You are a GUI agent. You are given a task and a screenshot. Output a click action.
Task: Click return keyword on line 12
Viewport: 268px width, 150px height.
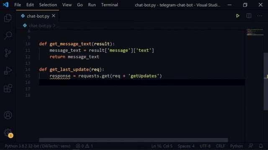coord(57,57)
